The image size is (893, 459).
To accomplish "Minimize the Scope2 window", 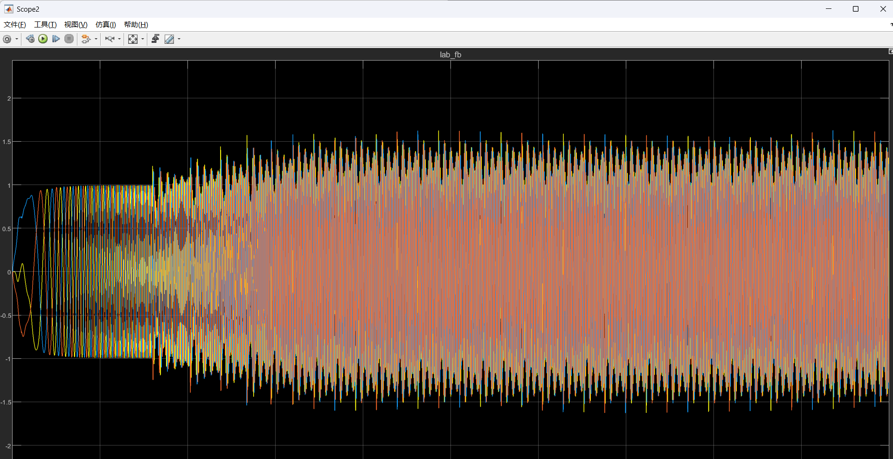I will coord(829,9).
